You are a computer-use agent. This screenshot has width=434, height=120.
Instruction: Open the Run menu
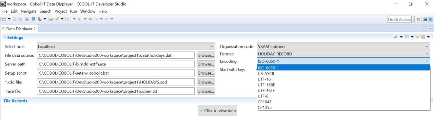(x=73, y=11)
